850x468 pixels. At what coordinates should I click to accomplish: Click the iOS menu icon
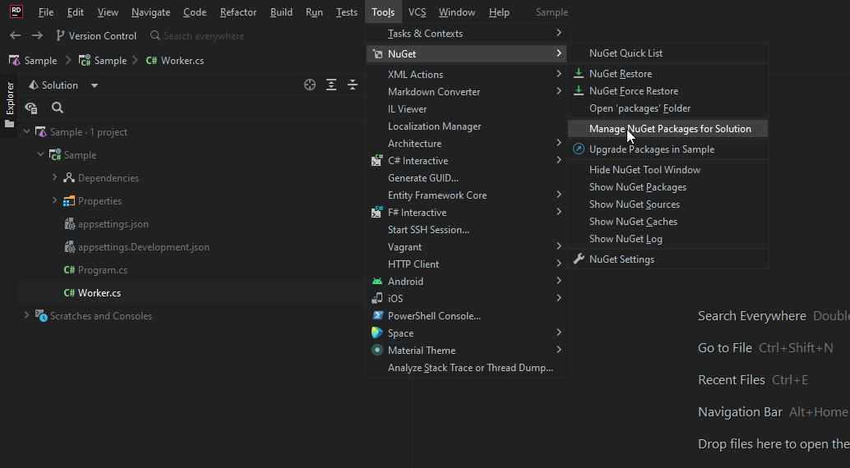[x=376, y=299]
